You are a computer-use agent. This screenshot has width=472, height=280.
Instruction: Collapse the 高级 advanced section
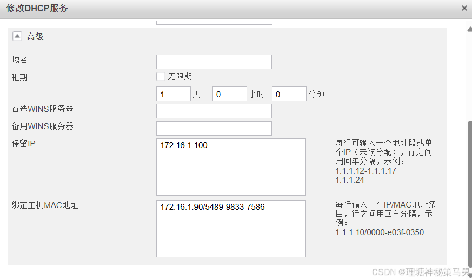click(17, 36)
